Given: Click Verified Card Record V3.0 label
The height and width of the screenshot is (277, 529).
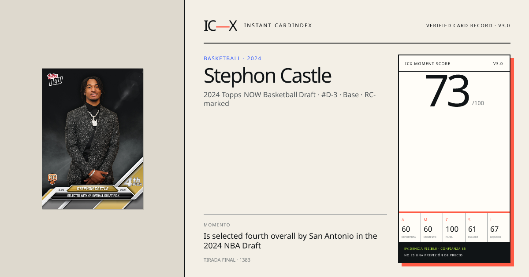Looking at the screenshot, I should (468, 26).
